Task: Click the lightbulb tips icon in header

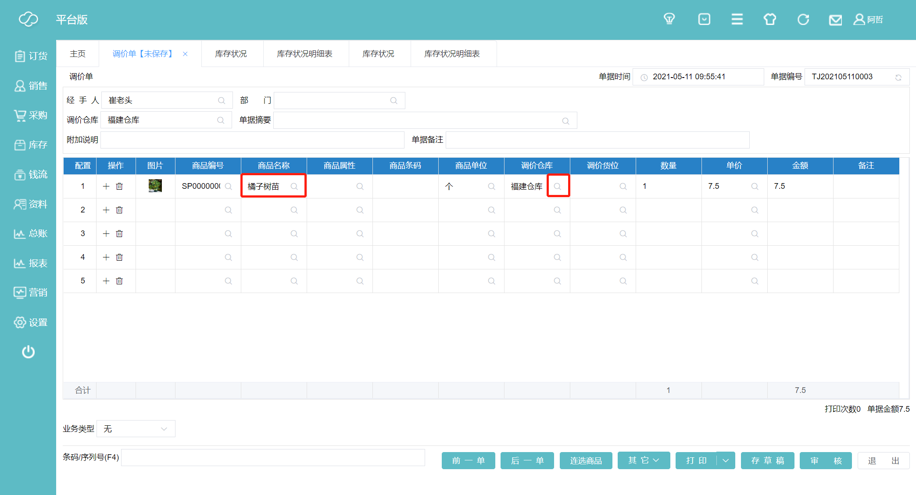Action: [669, 19]
